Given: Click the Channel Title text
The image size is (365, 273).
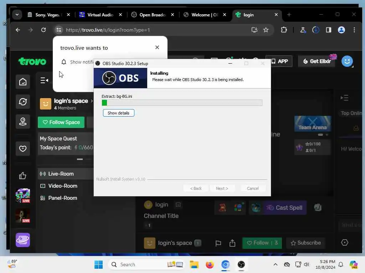Looking at the screenshot, I should 161,216.
